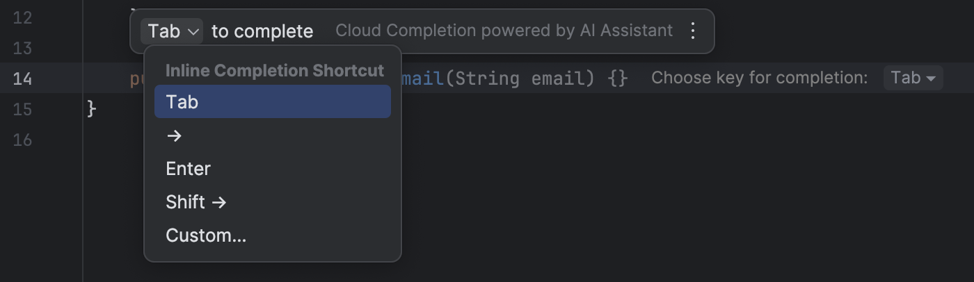
Task: Open the Tab shortcut dropdown in the tooltip
Action: [173, 31]
